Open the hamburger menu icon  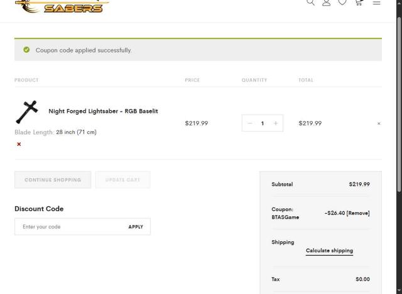pyautogui.click(x=376, y=3)
